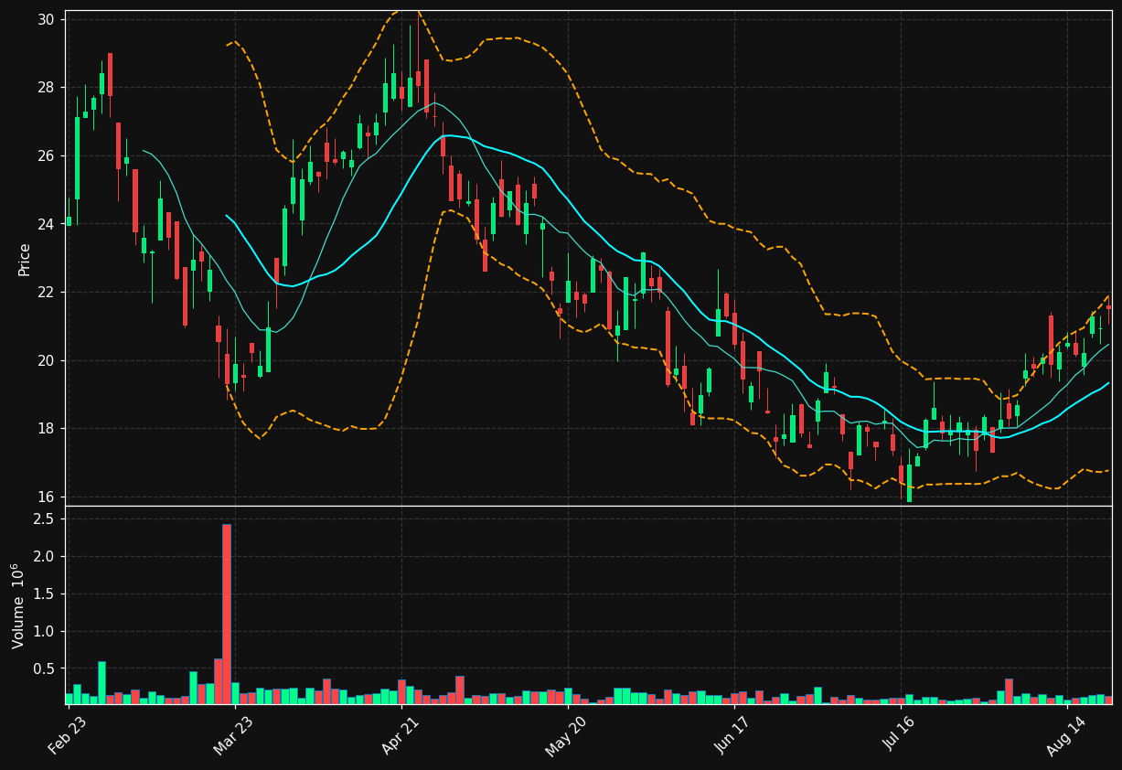
Task: Pick the "May 20" date label
Action: pyautogui.click(x=566, y=736)
